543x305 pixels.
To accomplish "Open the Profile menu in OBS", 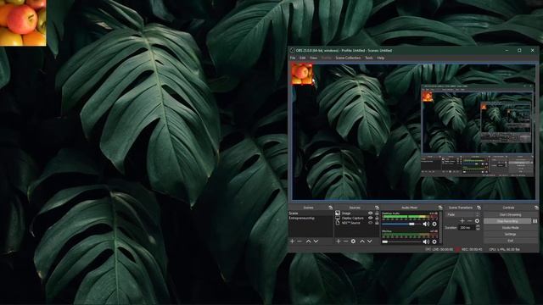I will [x=326, y=58].
